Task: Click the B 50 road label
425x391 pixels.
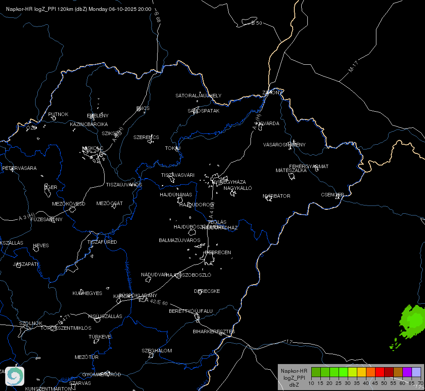Action: coord(257,23)
